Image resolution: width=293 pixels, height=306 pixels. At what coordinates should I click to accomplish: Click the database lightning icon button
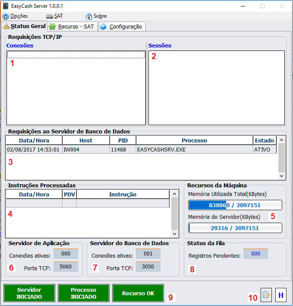[x=266, y=295]
